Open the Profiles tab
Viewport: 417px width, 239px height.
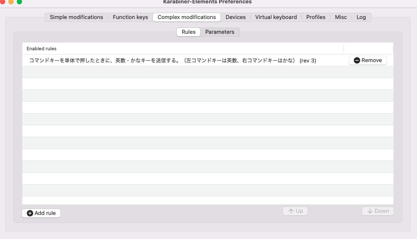(x=316, y=17)
